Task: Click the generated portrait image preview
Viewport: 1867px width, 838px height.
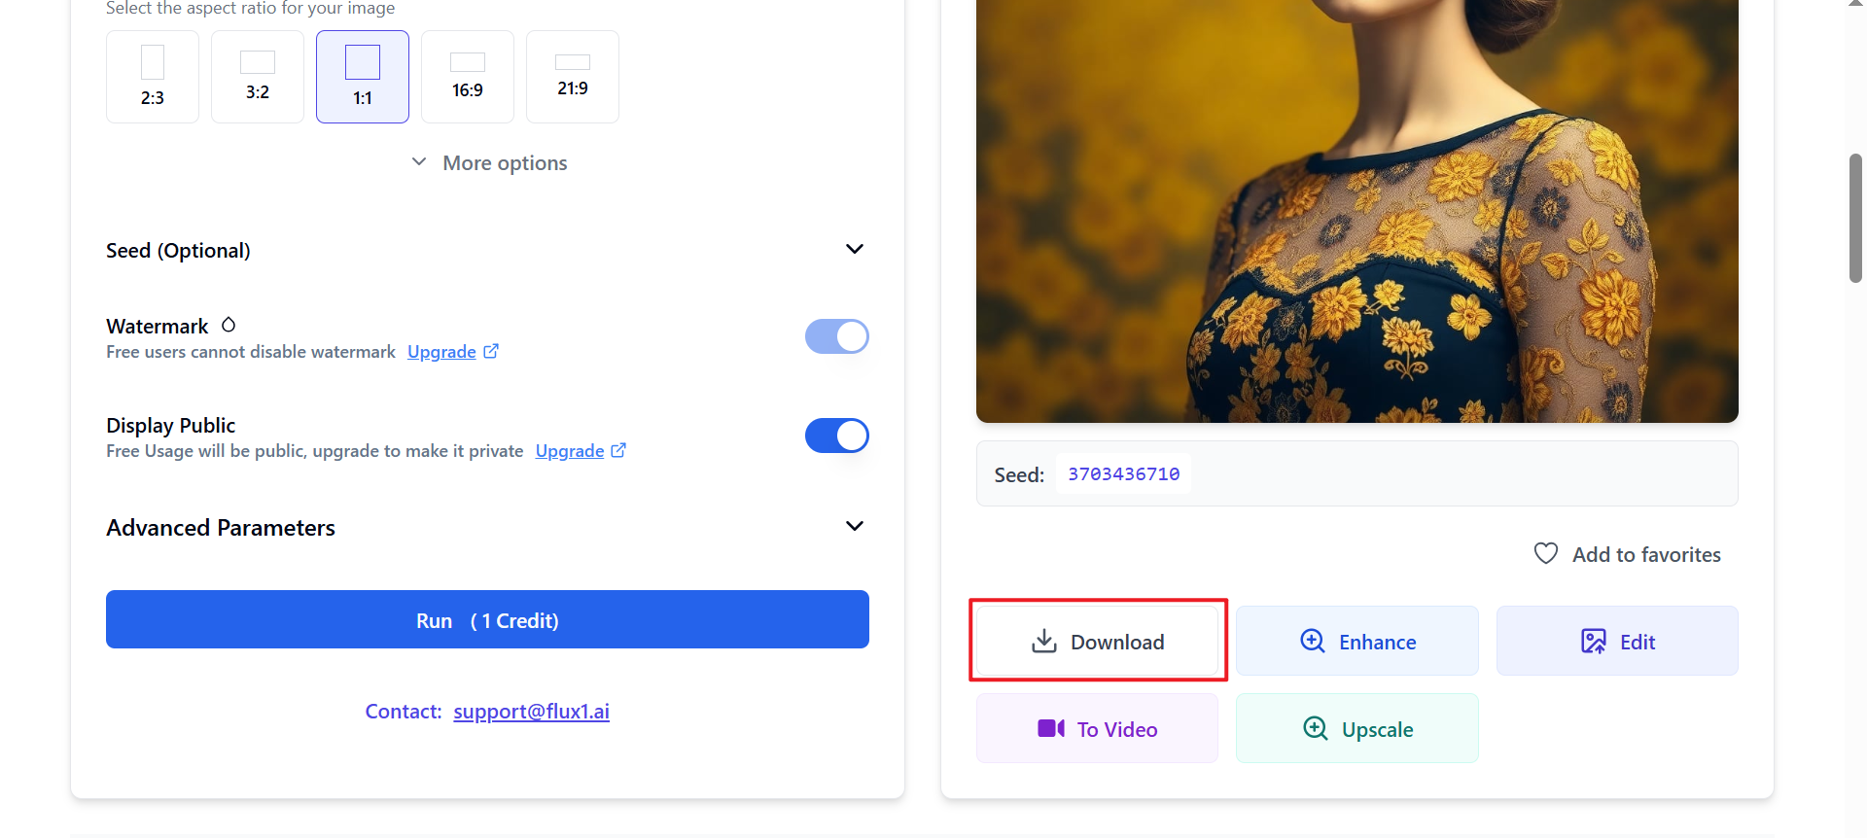Action: [1356, 209]
